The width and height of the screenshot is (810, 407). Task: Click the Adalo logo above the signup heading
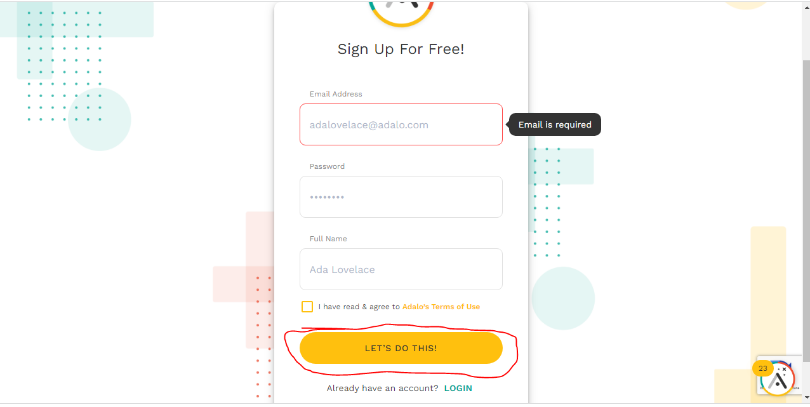point(401,13)
